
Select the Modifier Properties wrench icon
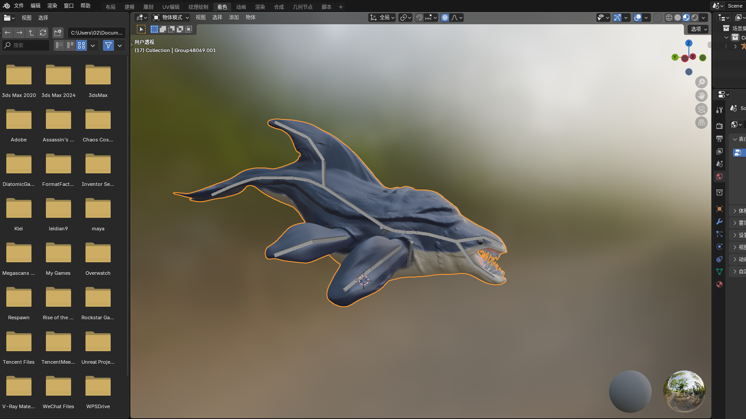tap(719, 222)
